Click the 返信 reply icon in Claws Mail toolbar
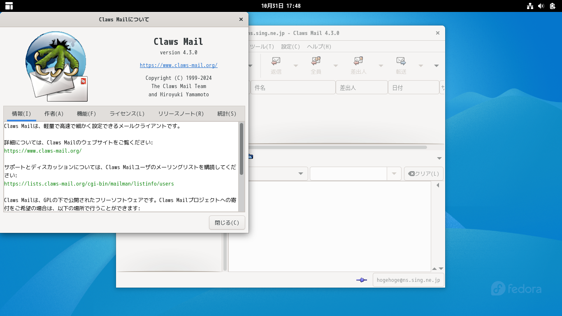 [276, 61]
